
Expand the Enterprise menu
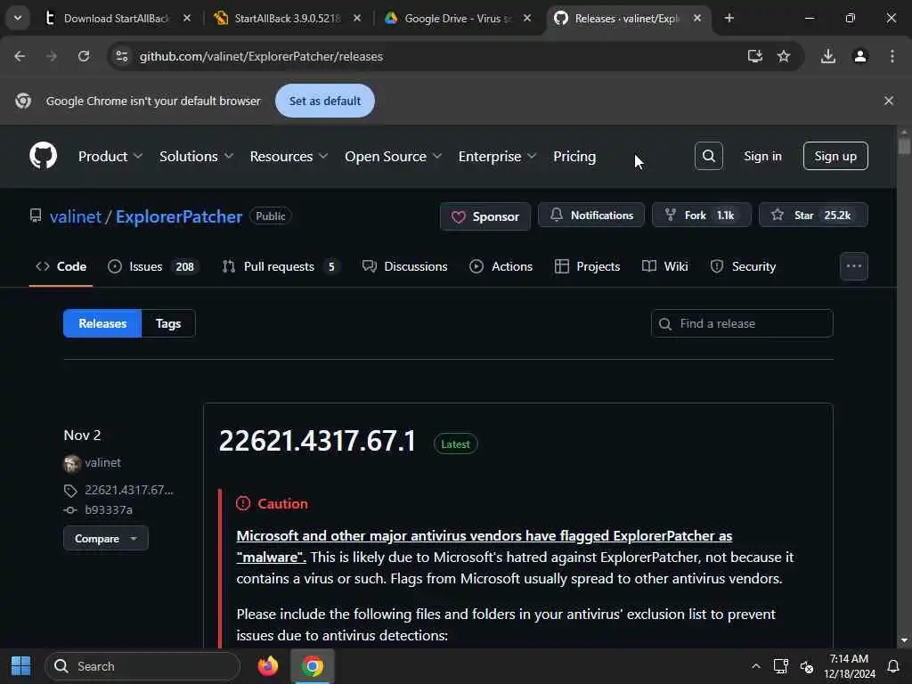tap(497, 157)
